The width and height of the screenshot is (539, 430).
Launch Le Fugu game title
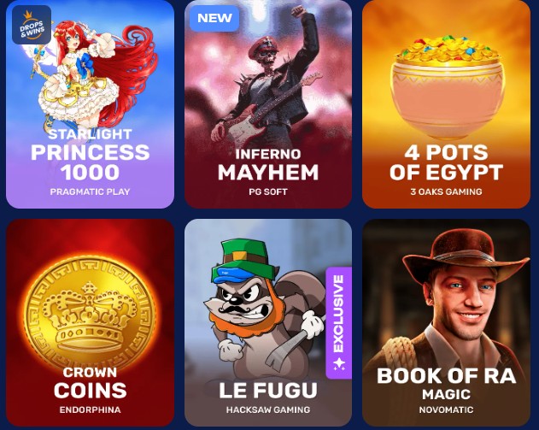point(268,390)
